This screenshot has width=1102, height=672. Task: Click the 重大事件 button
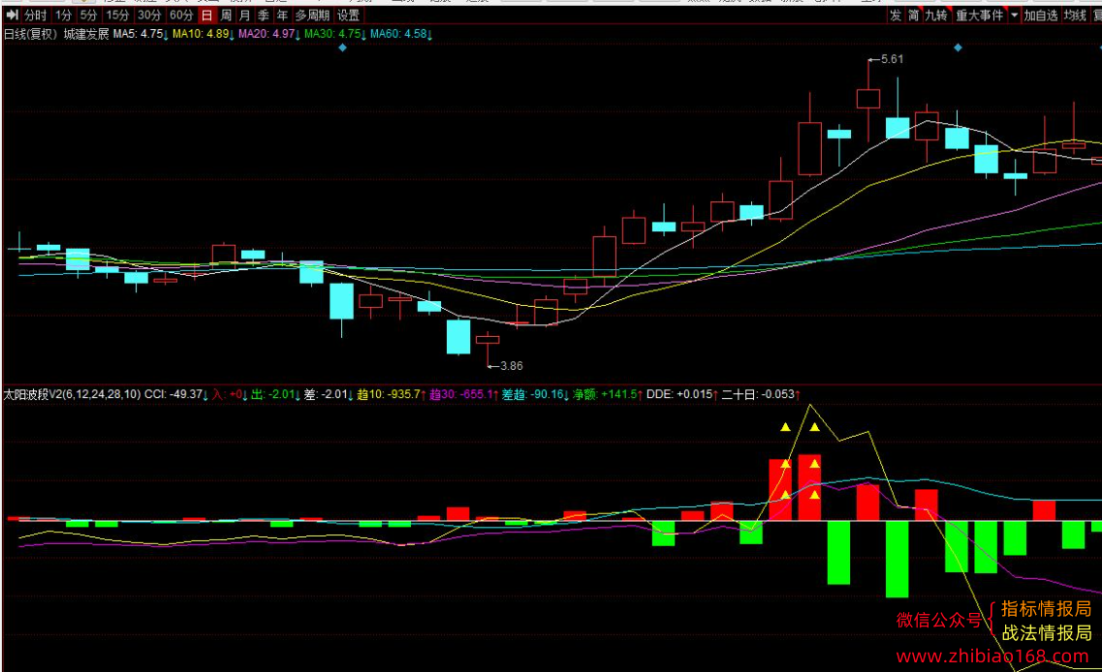click(980, 15)
